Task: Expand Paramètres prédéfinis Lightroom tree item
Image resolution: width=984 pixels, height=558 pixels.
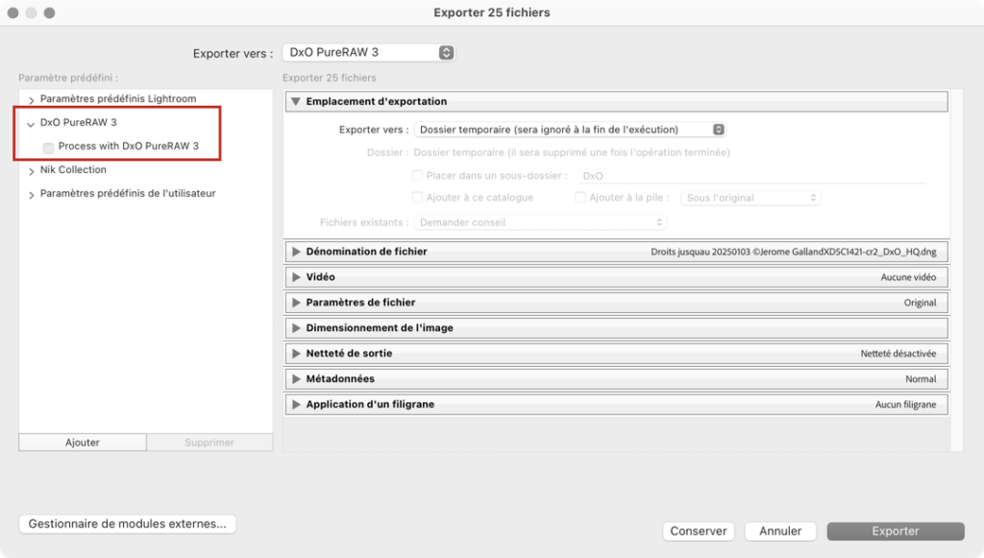Action: click(31, 100)
